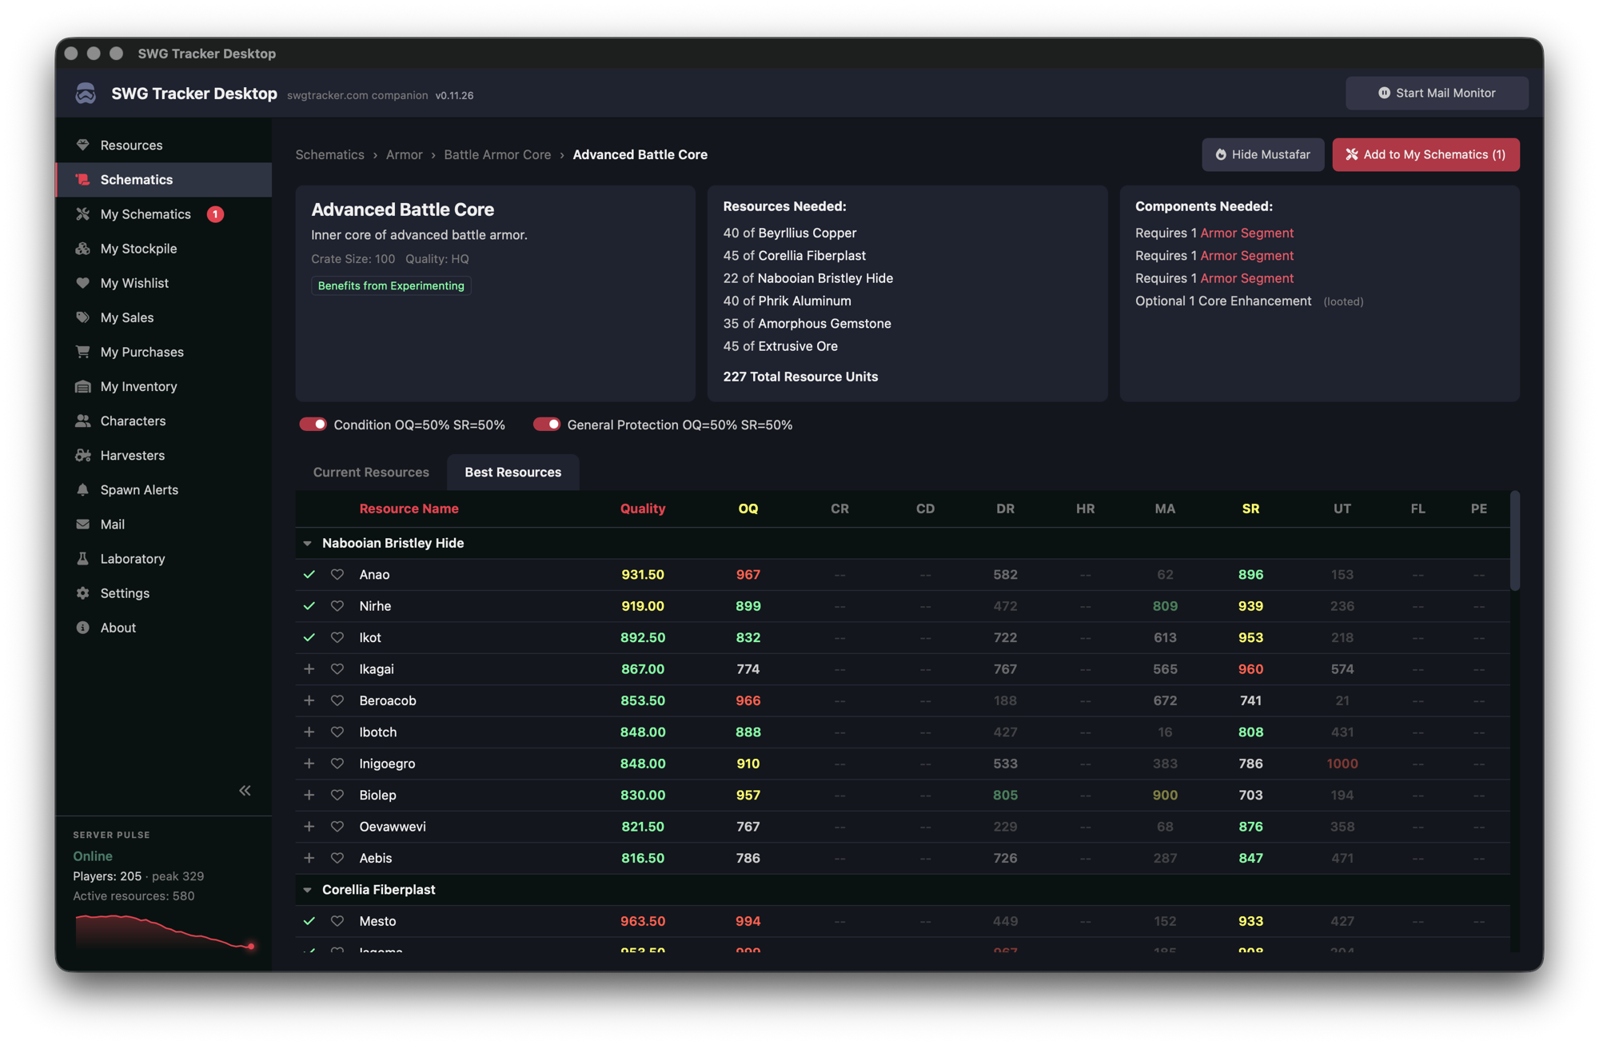The width and height of the screenshot is (1599, 1045).
Task: Click the Settings gear icon
Action: [x=82, y=592]
